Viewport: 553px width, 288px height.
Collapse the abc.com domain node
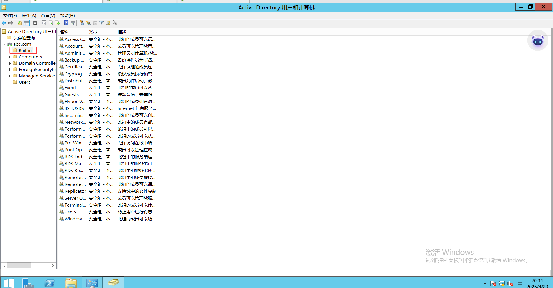[4, 44]
